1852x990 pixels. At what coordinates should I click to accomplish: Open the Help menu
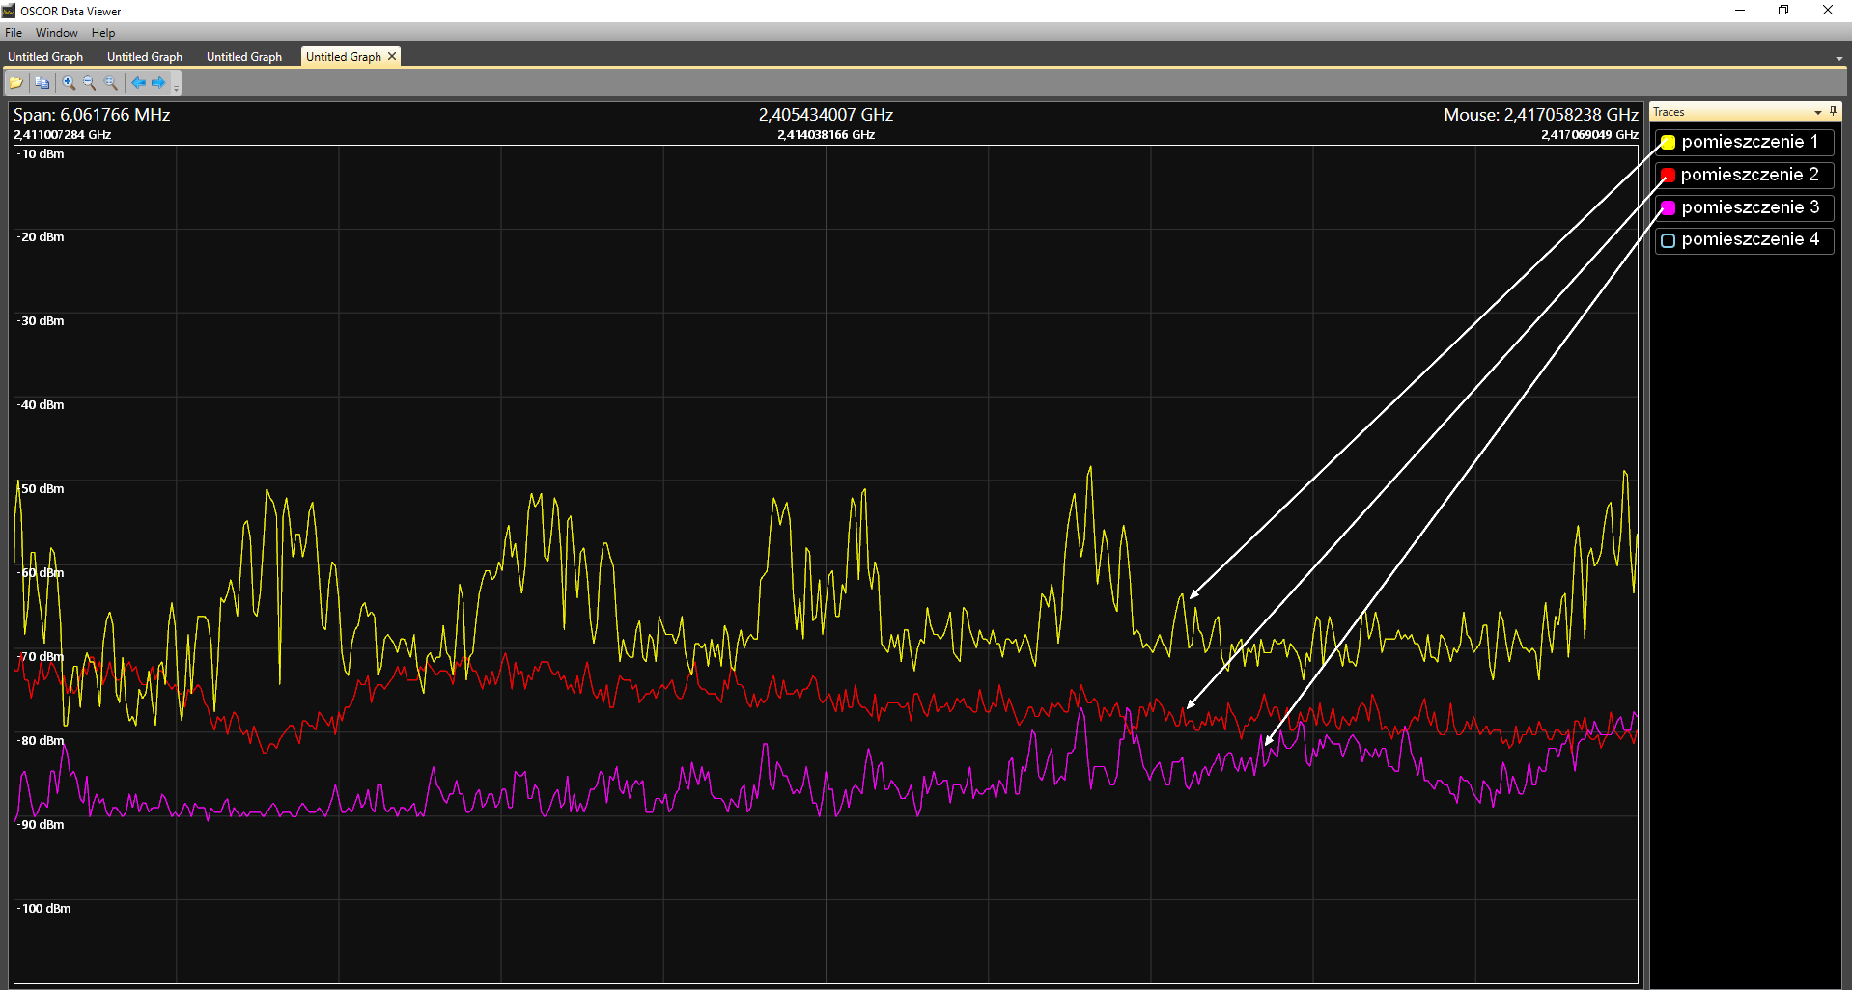103,33
